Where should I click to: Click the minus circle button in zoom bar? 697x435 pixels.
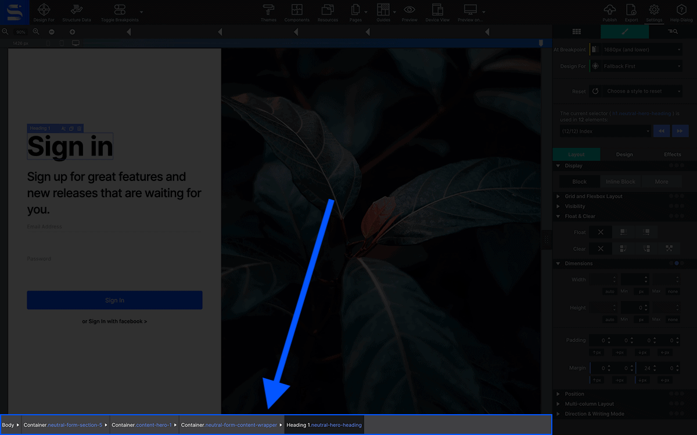tap(52, 32)
